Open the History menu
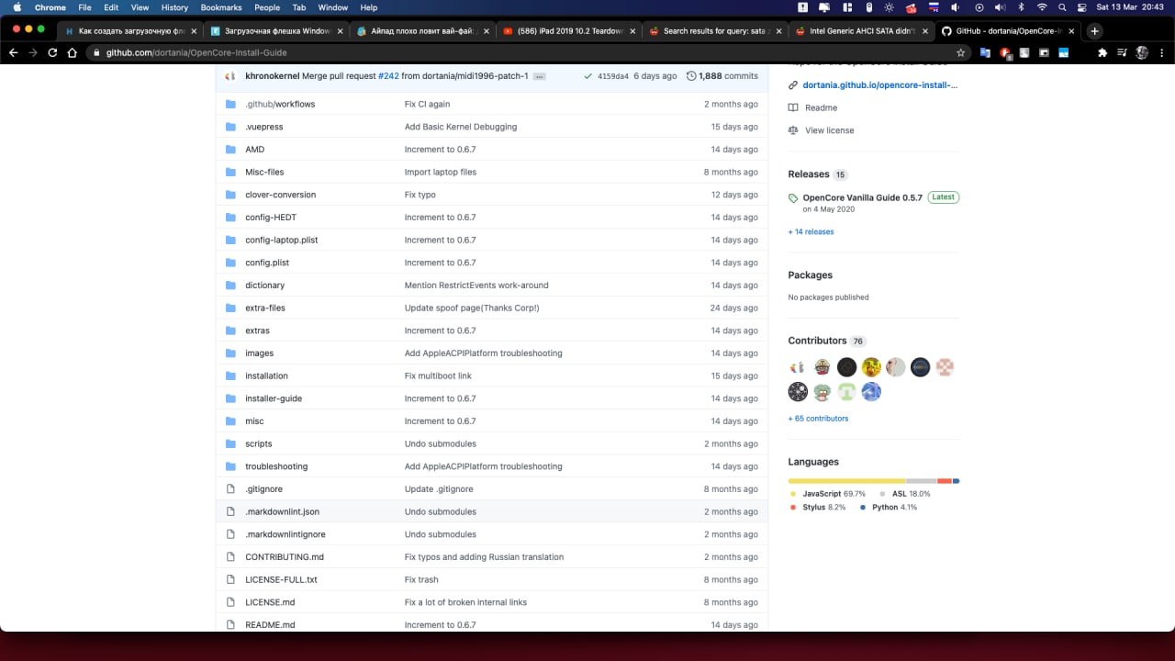Image resolution: width=1175 pixels, height=661 pixels. [174, 7]
